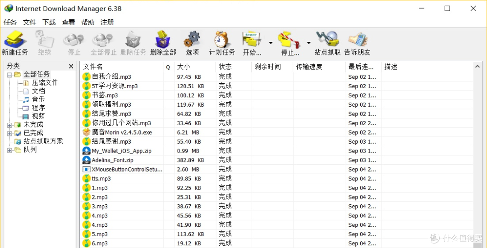487x248 pixels.
Task: Open dropdown arrow next to 开始...
Action: click(271, 43)
